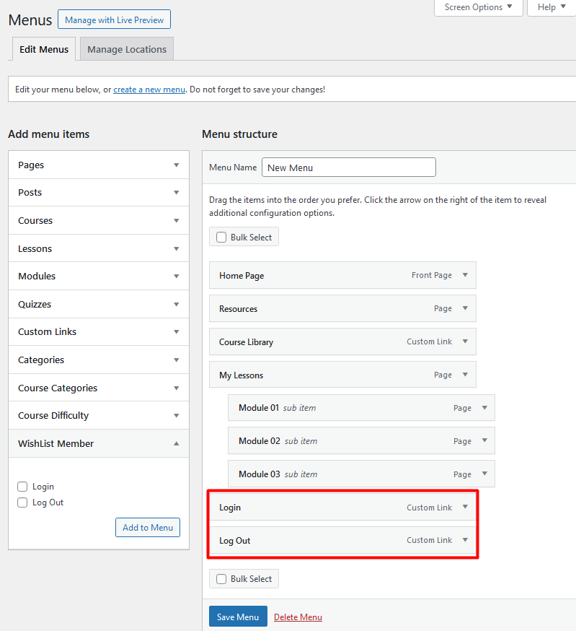Expand the Course Categories accordion section

99,388
